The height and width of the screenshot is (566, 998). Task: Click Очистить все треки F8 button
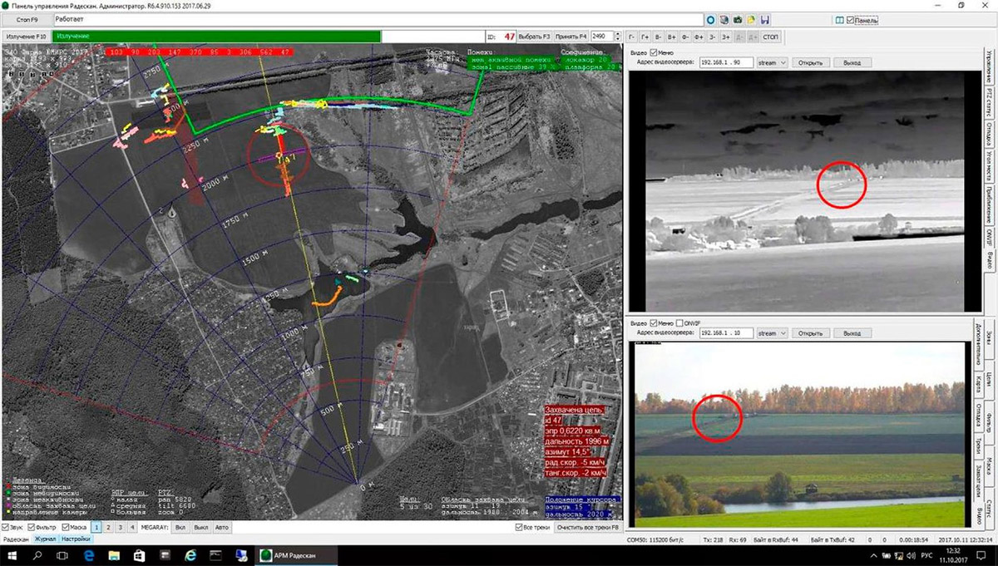coord(588,528)
